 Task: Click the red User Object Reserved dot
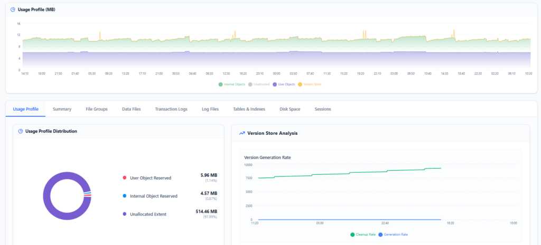pos(124,178)
